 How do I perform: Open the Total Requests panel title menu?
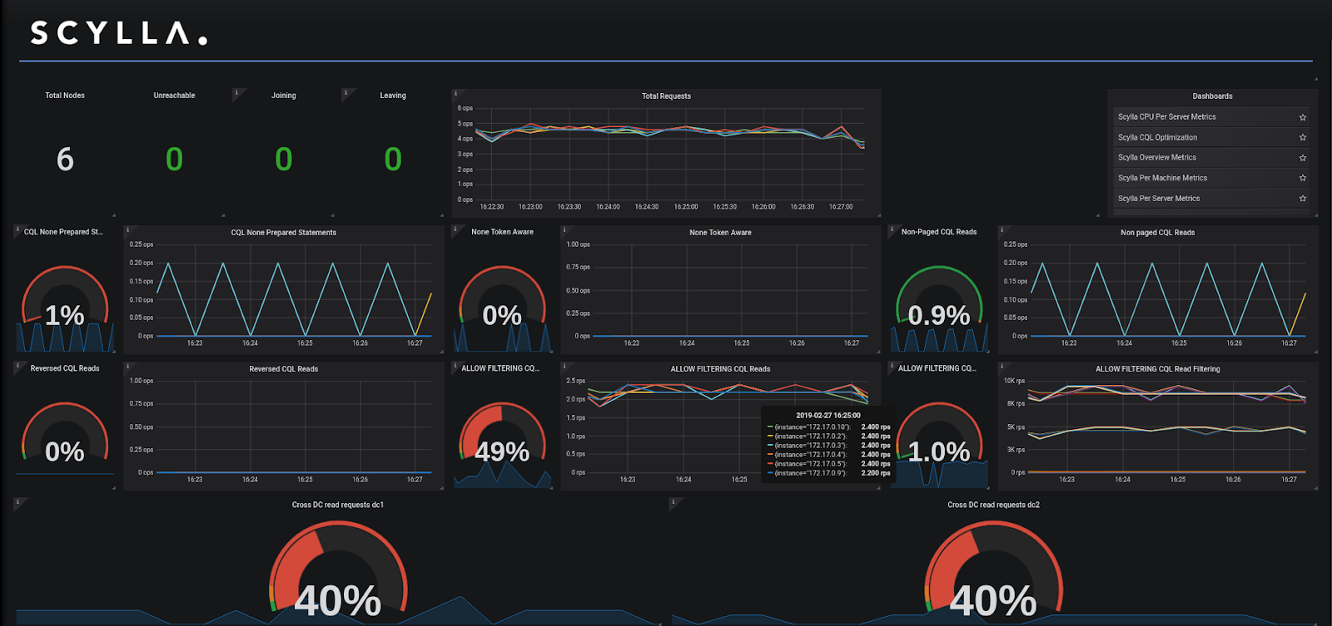coord(666,96)
